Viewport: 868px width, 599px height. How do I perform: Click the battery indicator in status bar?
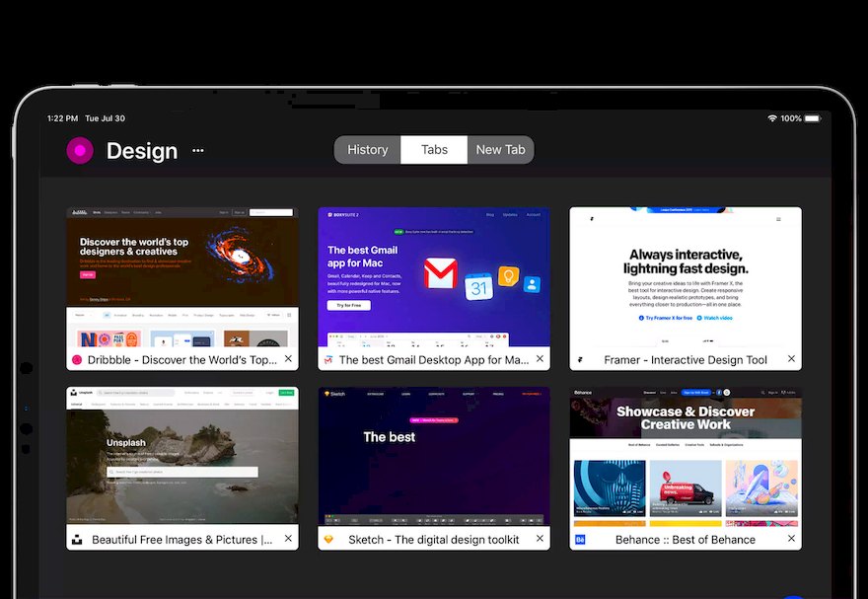813,118
